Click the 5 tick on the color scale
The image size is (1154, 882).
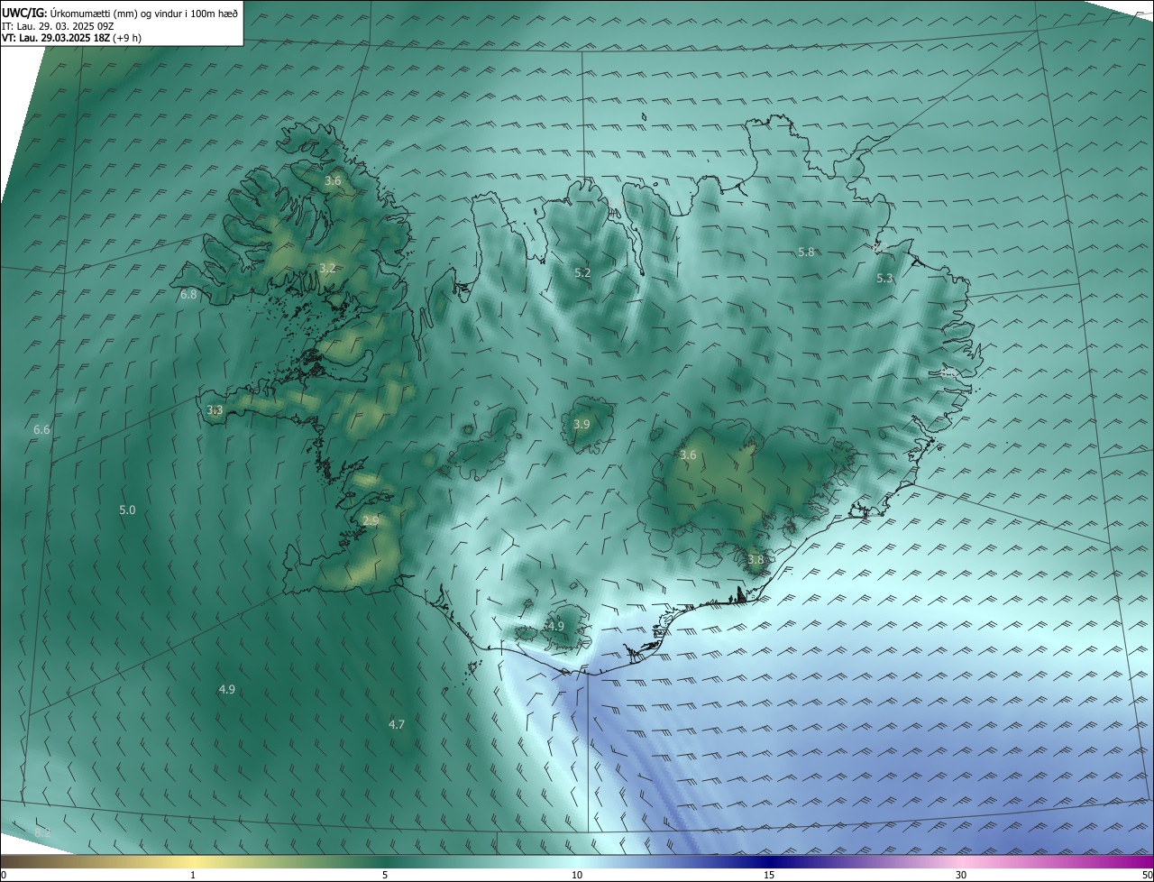pos(385,875)
